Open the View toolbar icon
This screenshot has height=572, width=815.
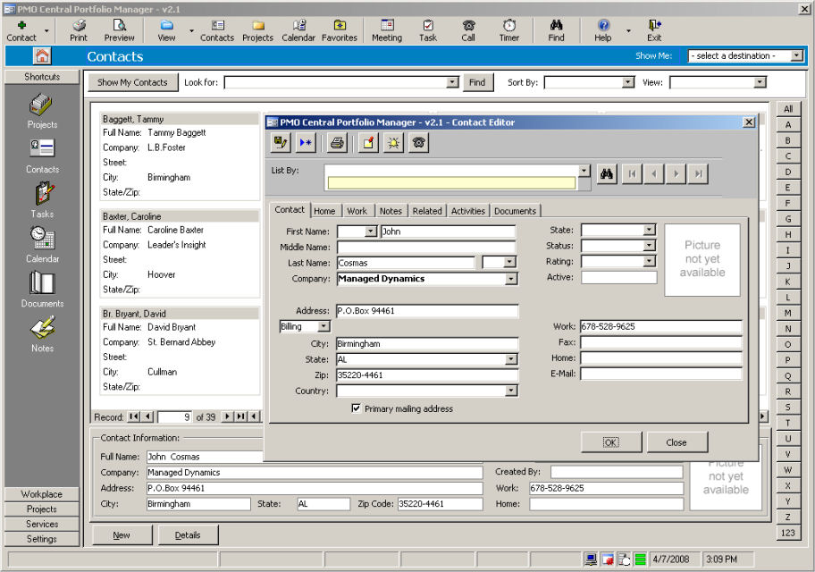click(x=166, y=30)
